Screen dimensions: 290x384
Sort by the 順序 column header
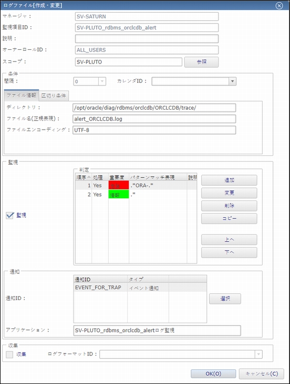point(84,177)
